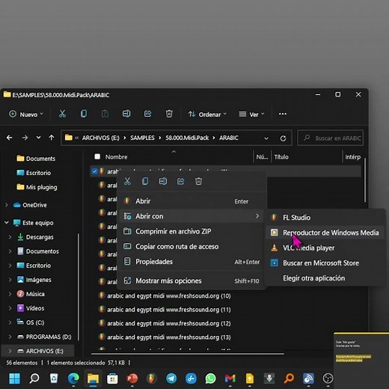
Task: Go back with the left arrow
Action: [x=10, y=138]
